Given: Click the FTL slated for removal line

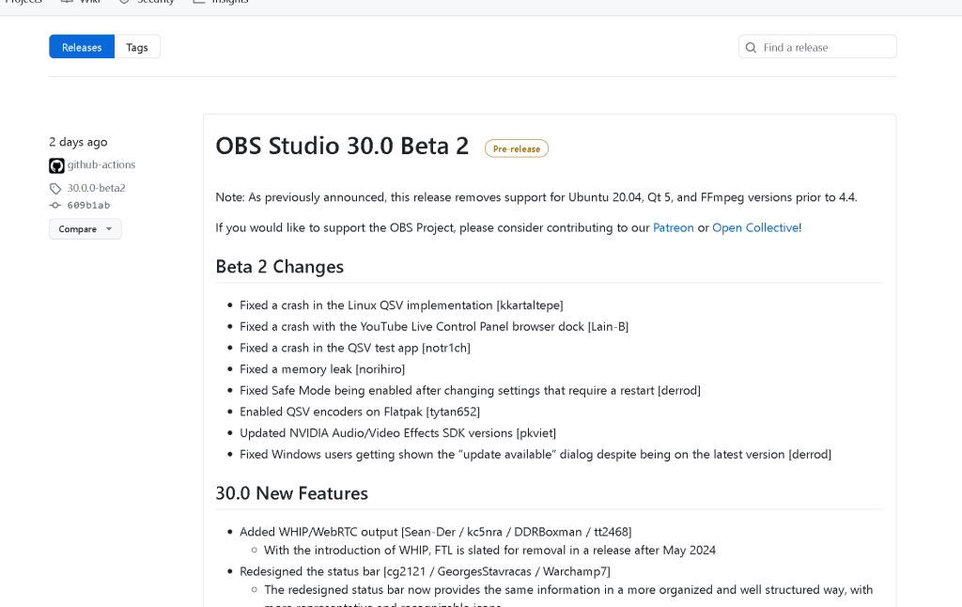Looking at the screenshot, I should coord(489,551).
